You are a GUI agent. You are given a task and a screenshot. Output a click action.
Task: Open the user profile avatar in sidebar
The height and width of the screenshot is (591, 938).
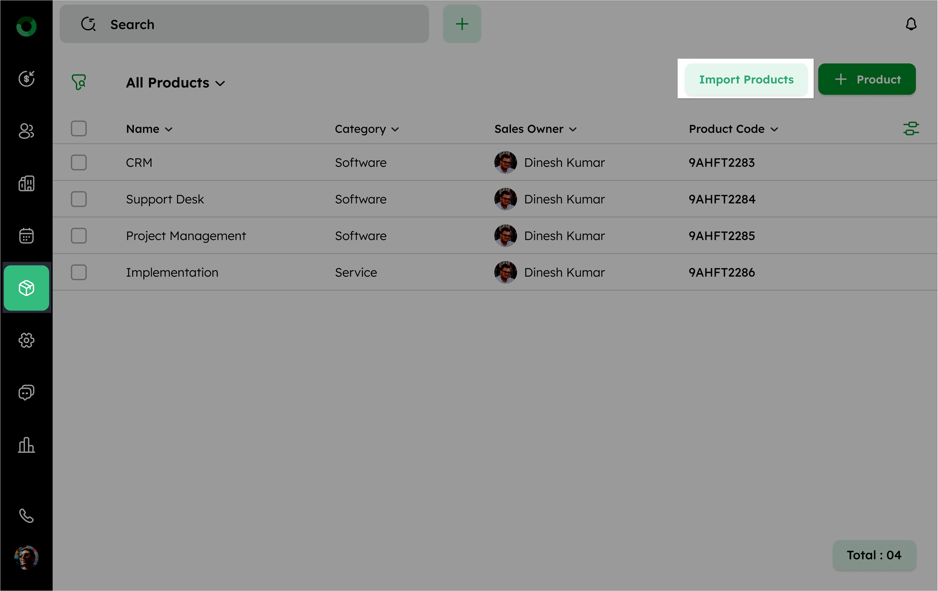click(x=26, y=557)
